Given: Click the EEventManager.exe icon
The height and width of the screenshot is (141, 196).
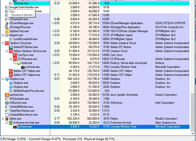Looking at the screenshot, I should [7, 23].
